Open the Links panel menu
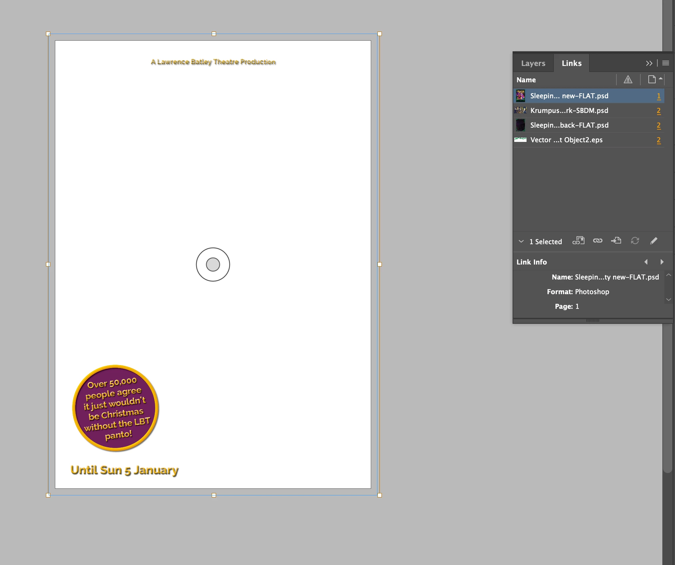Image resolution: width=675 pixels, height=565 pixels. click(666, 63)
